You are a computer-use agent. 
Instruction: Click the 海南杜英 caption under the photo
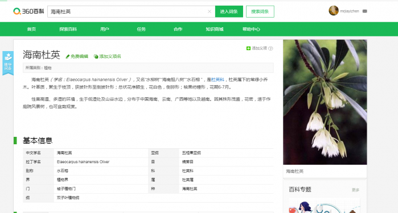click(x=295, y=171)
